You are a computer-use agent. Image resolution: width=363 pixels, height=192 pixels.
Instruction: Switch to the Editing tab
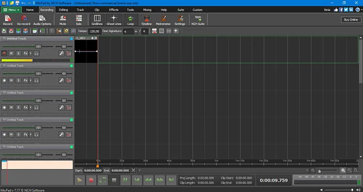click(x=63, y=10)
